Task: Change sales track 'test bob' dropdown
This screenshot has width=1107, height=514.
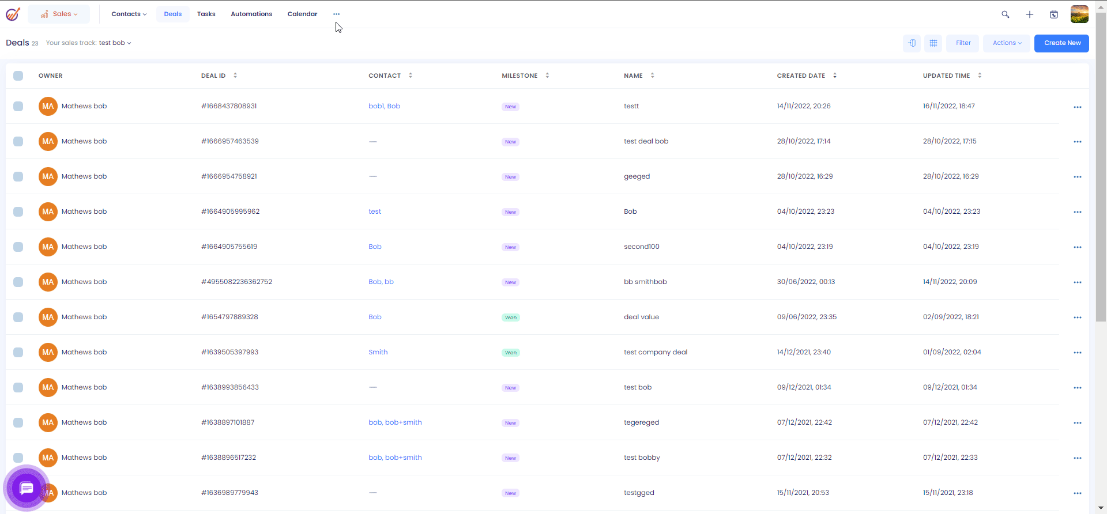Action: click(x=115, y=43)
